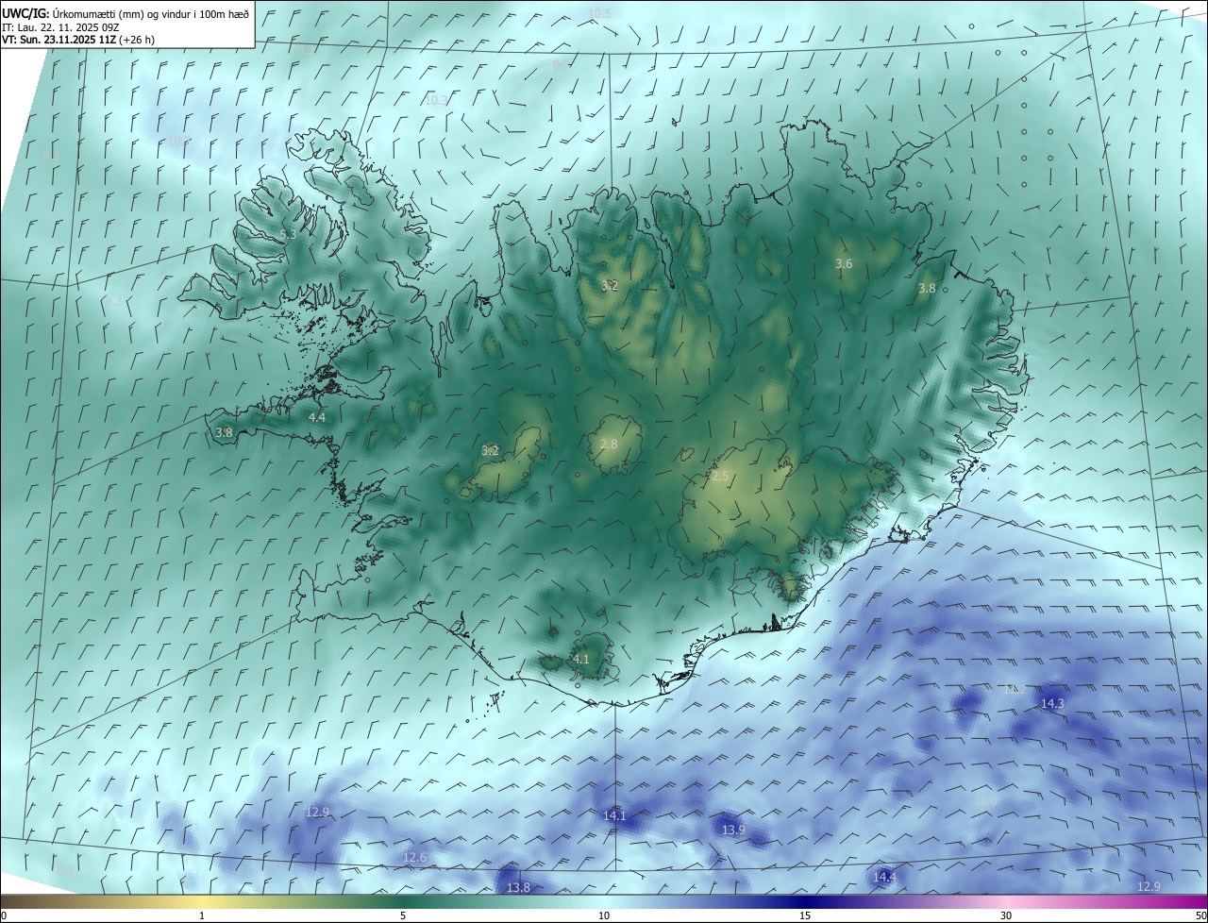Click the 10.3 value label
The image size is (1208, 923).
436,100
